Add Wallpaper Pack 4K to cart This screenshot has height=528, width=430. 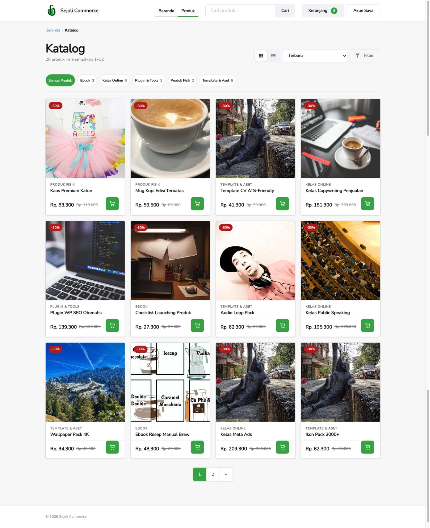112,447
